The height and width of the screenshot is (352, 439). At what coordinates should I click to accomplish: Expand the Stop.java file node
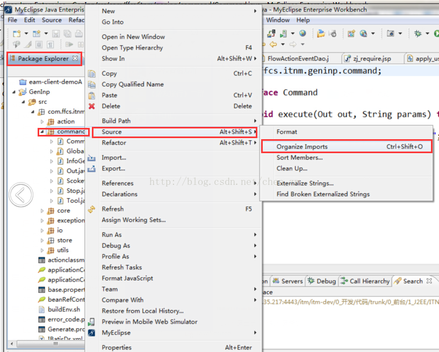pyautogui.click(x=52, y=191)
